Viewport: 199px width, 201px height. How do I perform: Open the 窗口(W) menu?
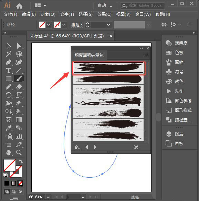(x=143, y=14)
